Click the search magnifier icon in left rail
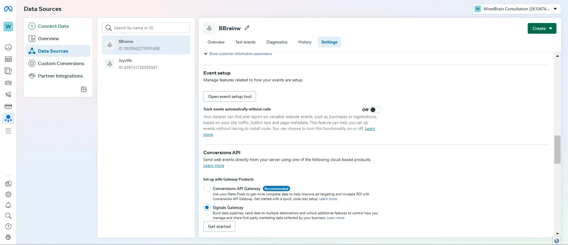568x245 pixels. tap(8, 216)
